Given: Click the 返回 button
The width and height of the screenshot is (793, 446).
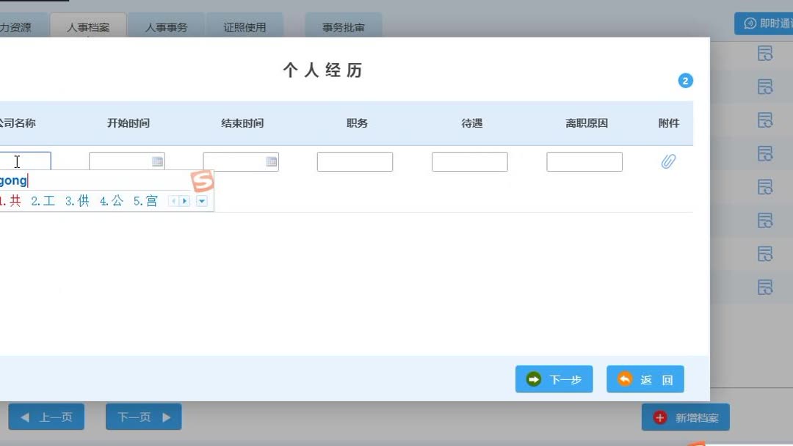Looking at the screenshot, I should coord(645,379).
